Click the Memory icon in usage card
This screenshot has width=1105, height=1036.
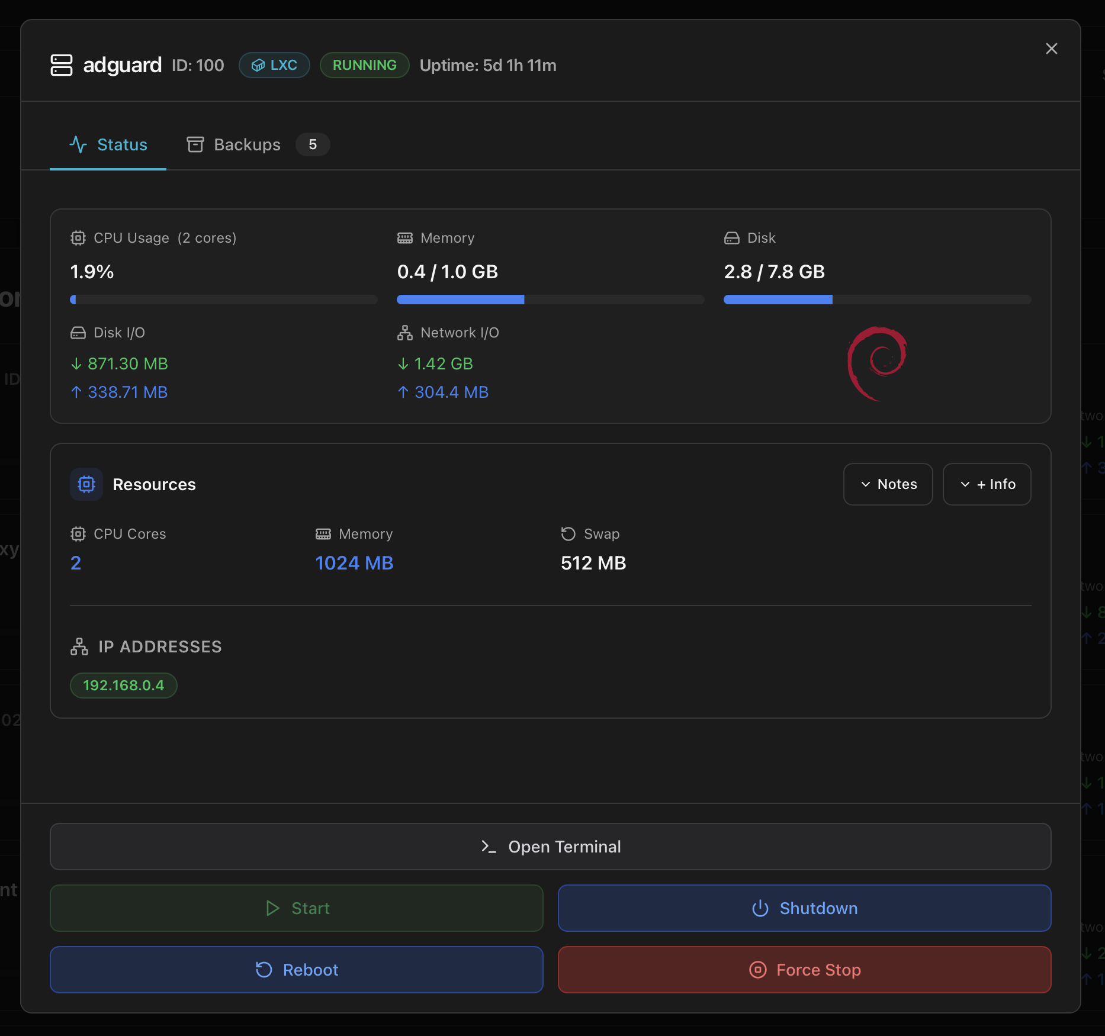[x=405, y=238]
